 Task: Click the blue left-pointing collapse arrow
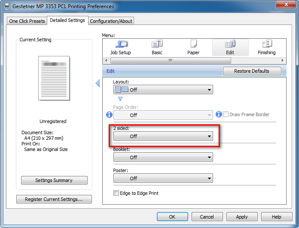coord(98,83)
